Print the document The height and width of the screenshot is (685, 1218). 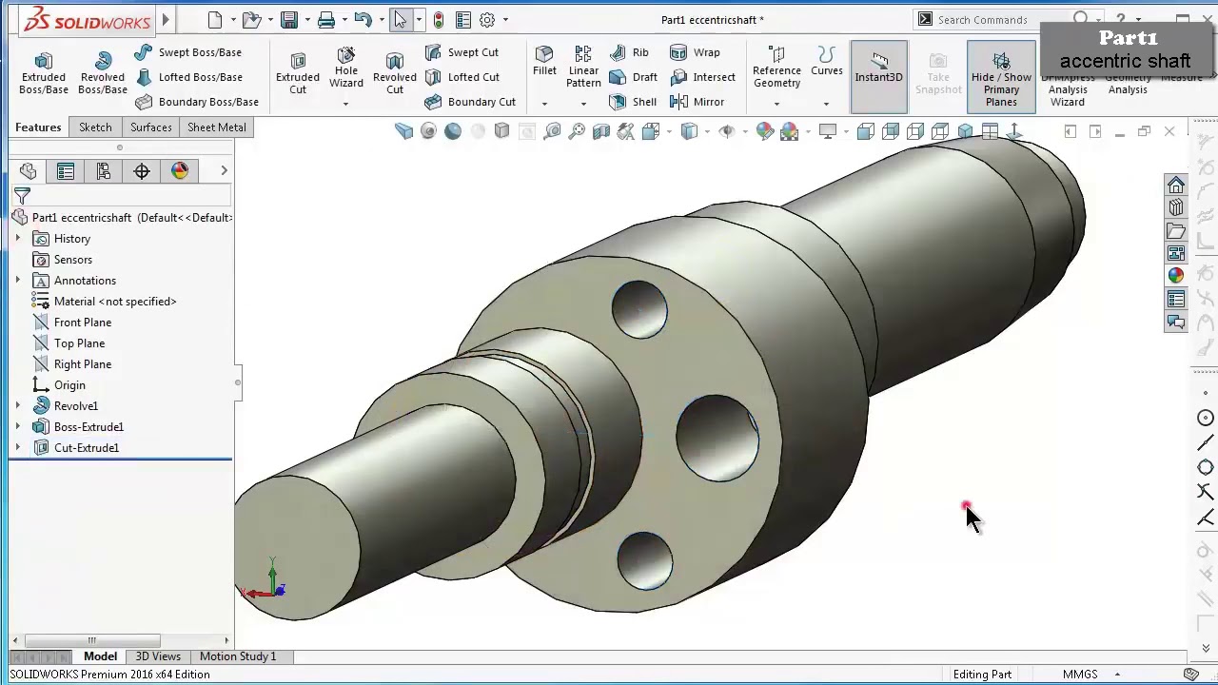pyautogui.click(x=326, y=19)
